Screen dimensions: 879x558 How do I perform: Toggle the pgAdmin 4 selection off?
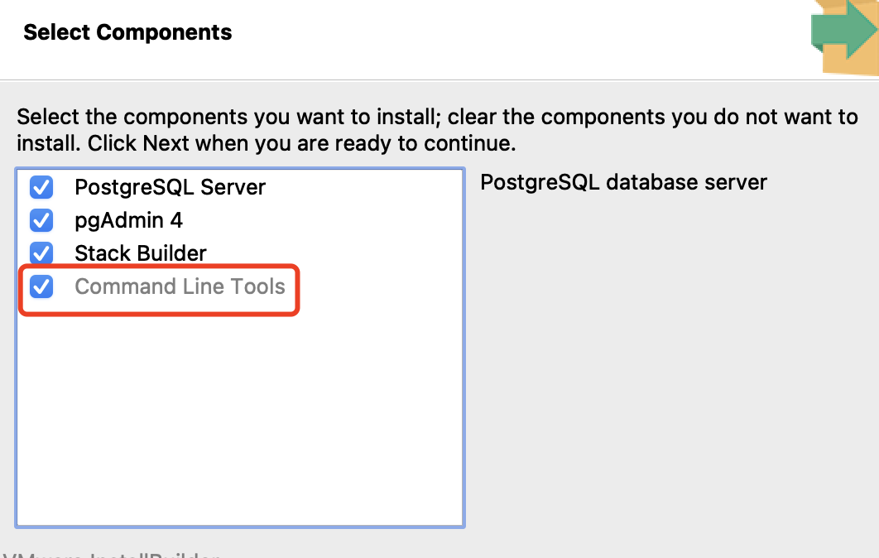click(41, 220)
